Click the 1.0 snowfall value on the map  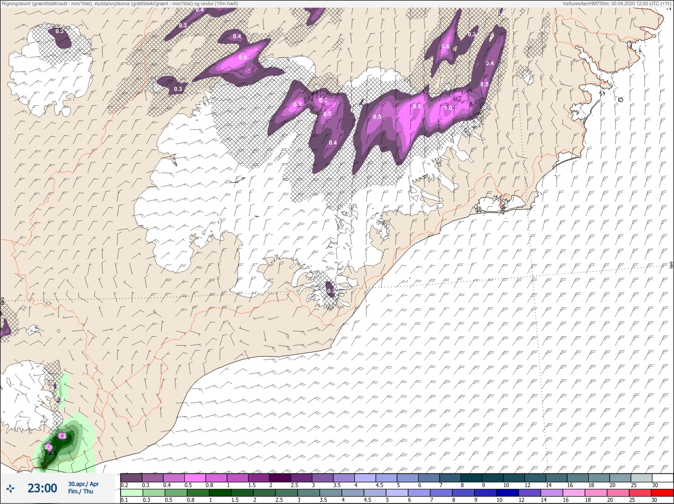pos(448,108)
